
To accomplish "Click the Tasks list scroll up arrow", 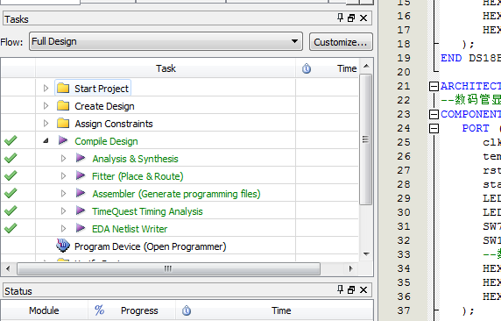I will 366,66.
